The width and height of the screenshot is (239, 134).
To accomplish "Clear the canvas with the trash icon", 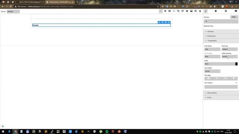I will point(187,11).
